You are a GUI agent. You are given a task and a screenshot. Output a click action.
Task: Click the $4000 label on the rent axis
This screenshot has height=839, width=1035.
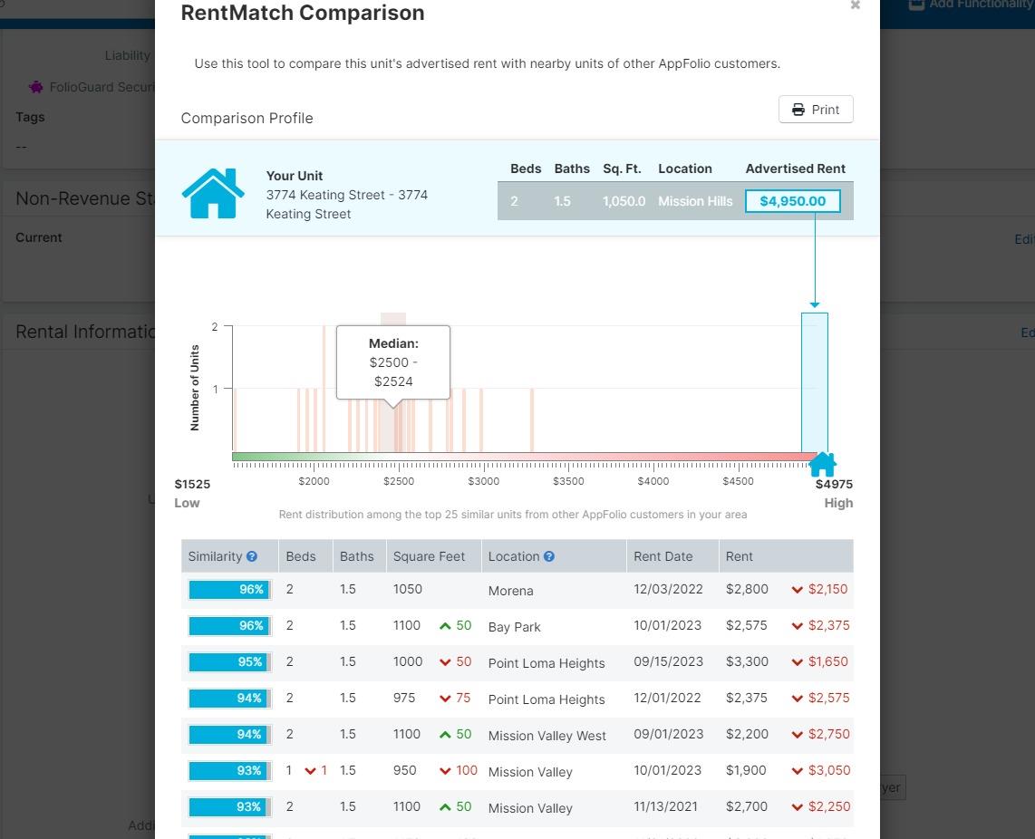click(x=653, y=481)
